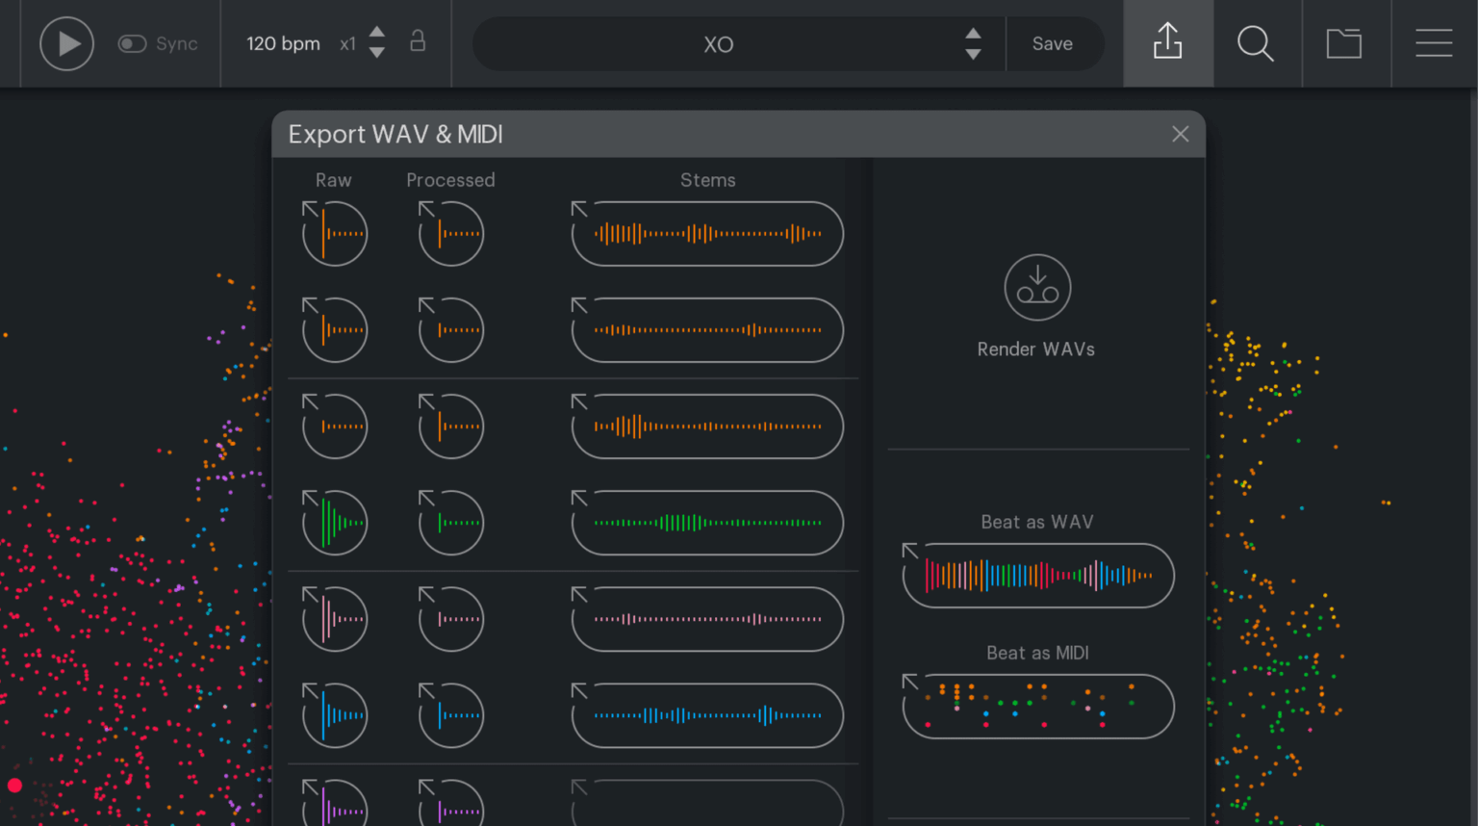Screen dimensions: 1478x826
Task: Click the Render WAVs label
Action: [x=1036, y=348]
